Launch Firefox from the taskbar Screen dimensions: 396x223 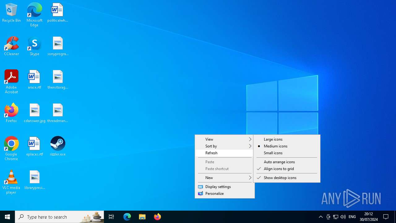pyautogui.click(x=157, y=217)
